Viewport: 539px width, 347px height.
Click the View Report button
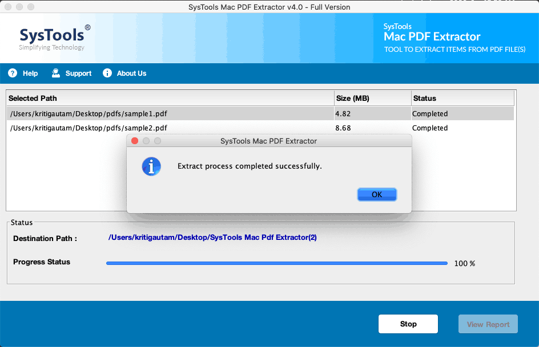point(488,324)
